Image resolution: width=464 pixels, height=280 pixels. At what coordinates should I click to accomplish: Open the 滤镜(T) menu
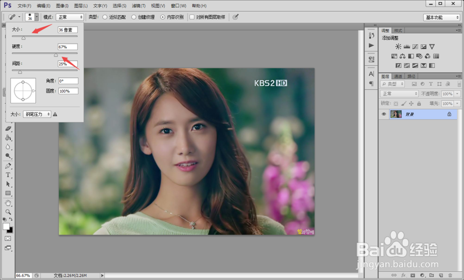(138, 6)
